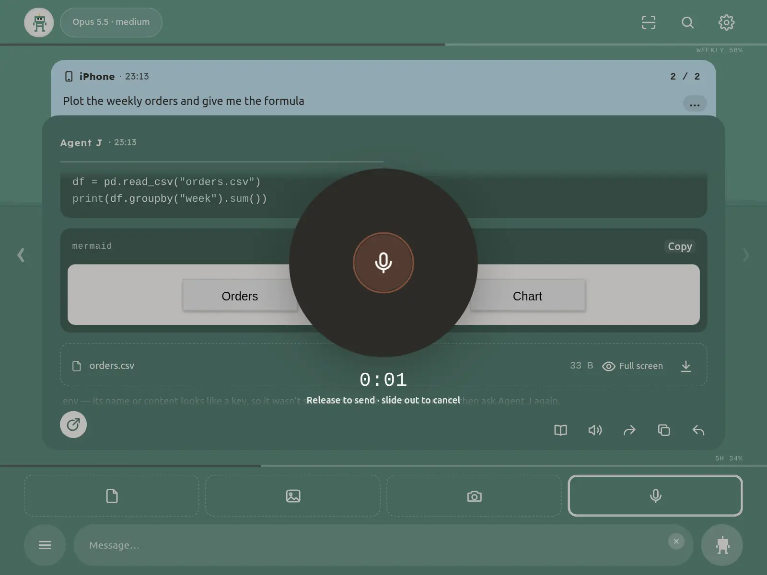Click the scan frame icon in header

click(649, 23)
